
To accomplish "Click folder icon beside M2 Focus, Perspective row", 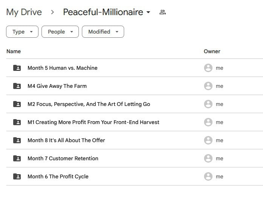I will point(17,104).
